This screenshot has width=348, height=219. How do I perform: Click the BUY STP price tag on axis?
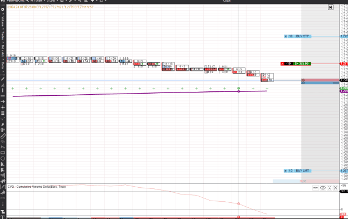(x=344, y=36)
